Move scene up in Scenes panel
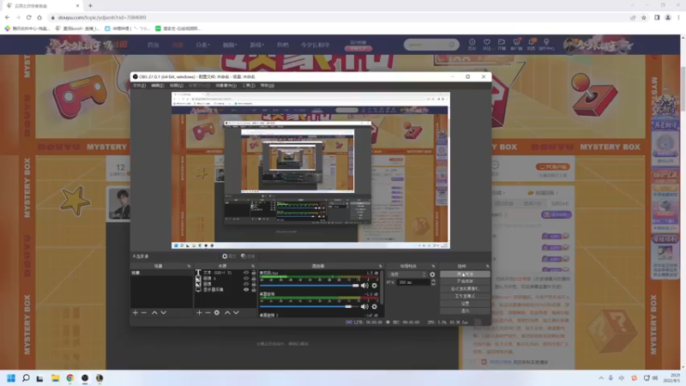Image resolution: width=686 pixels, height=386 pixels. 154,312
